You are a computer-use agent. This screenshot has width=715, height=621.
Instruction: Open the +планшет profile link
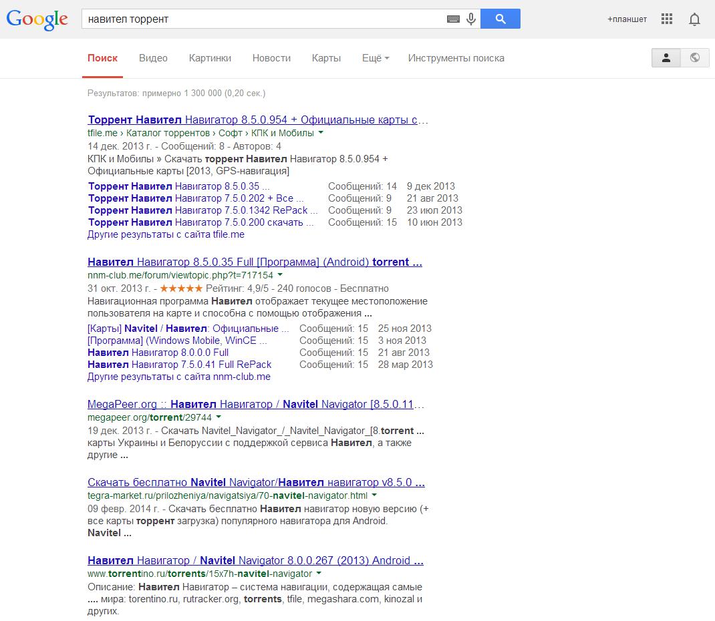pos(627,19)
